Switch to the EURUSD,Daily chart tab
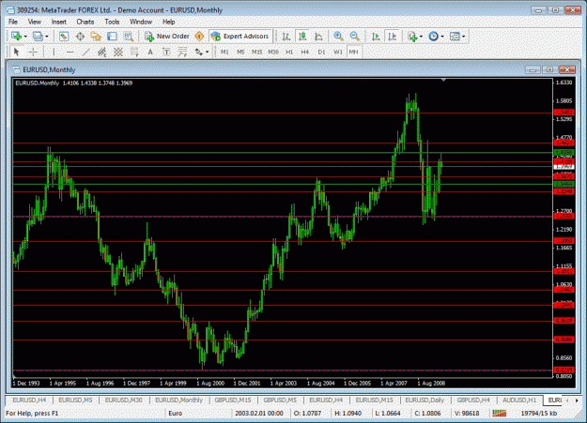 tap(425, 400)
